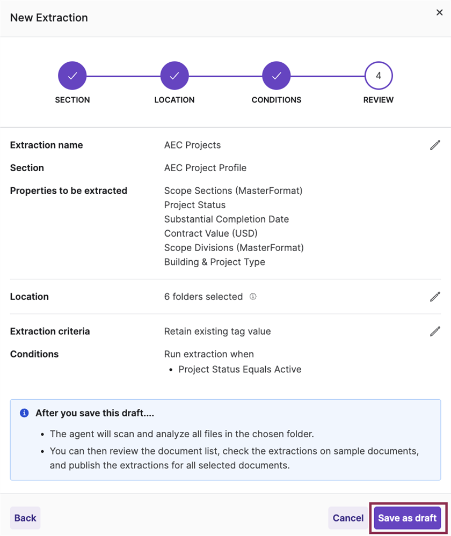Edit the Extraction name with pencil icon
The width and height of the screenshot is (451, 536).
(435, 145)
